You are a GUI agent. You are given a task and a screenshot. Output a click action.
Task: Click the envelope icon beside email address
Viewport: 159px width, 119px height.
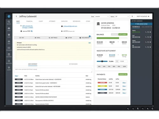(x=62, y=26)
